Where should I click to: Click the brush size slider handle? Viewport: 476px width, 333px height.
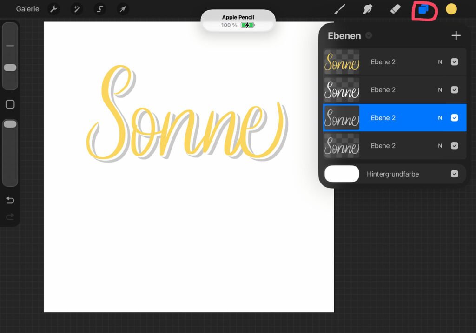click(10, 68)
